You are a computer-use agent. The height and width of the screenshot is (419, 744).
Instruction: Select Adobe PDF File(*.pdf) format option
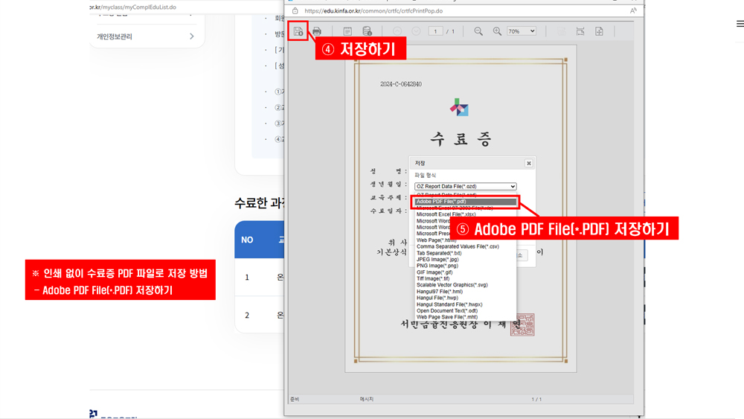465,202
